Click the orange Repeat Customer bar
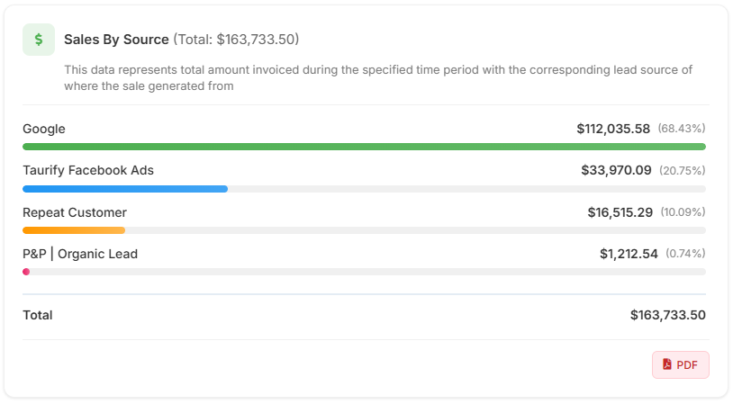 pos(74,230)
